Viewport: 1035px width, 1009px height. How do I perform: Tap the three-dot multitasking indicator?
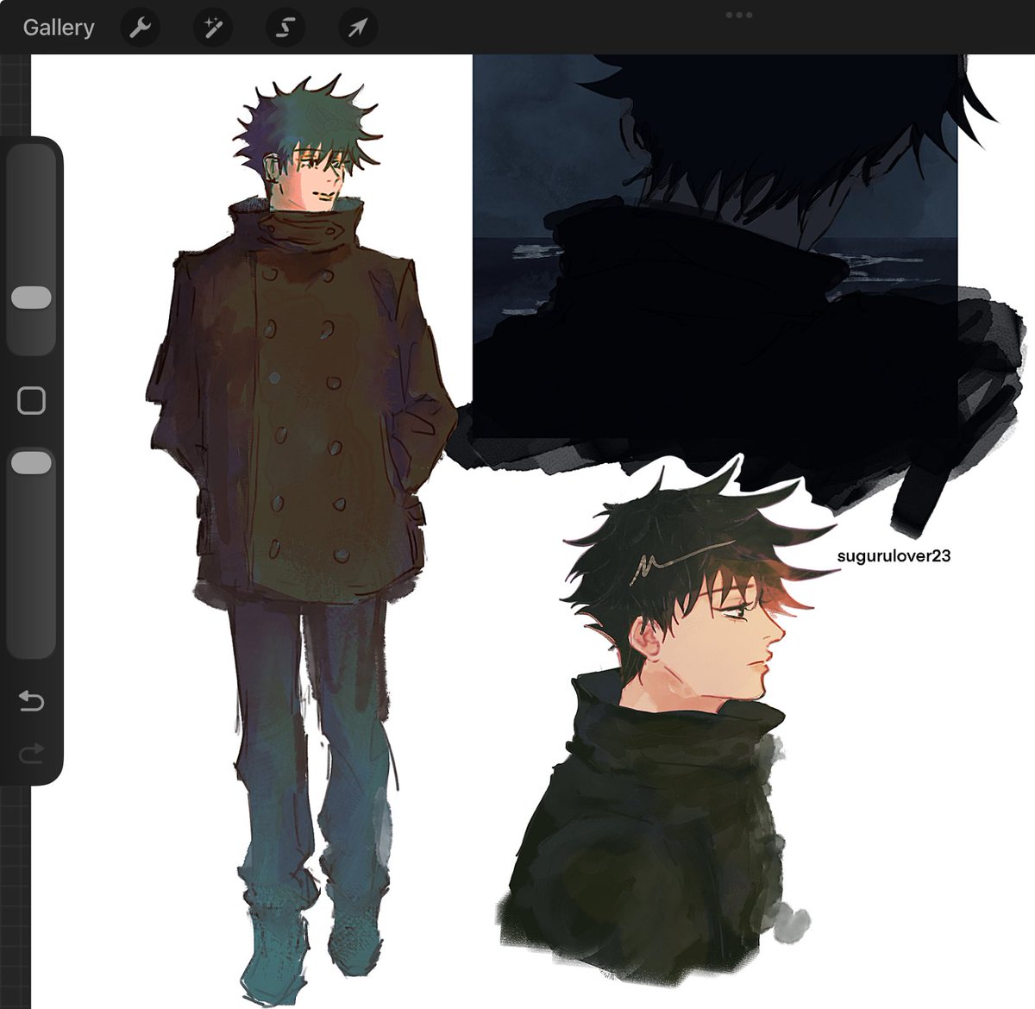(x=739, y=15)
